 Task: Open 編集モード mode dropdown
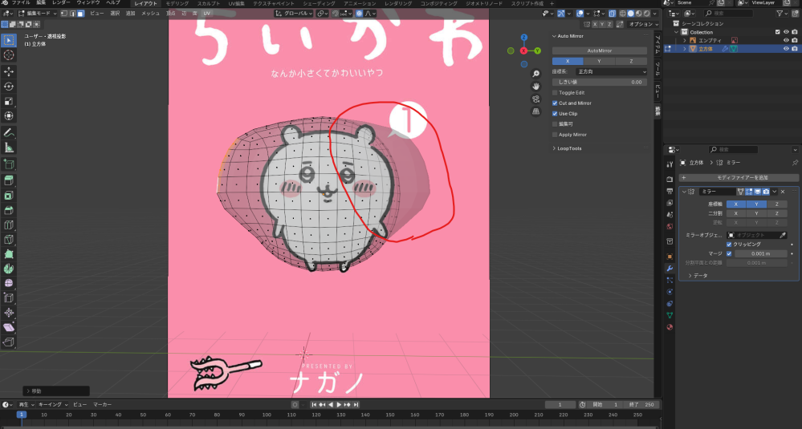[39, 14]
